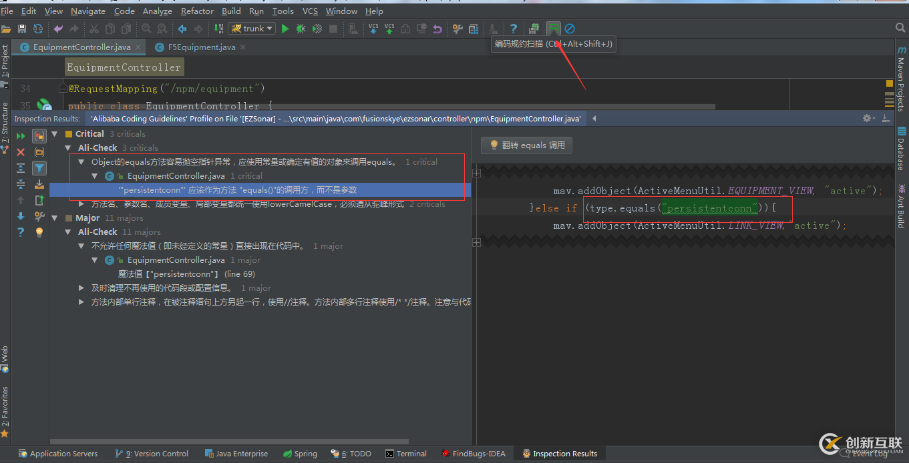The image size is (909, 463).
Task: Collapse the Object equals rule node
Action: (81, 162)
